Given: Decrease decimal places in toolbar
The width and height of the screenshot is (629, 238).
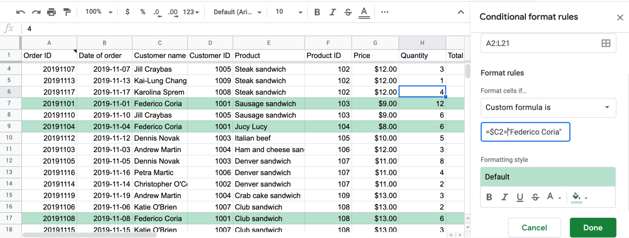Looking at the screenshot, I should pyautogui.click(x=157, y=12).
